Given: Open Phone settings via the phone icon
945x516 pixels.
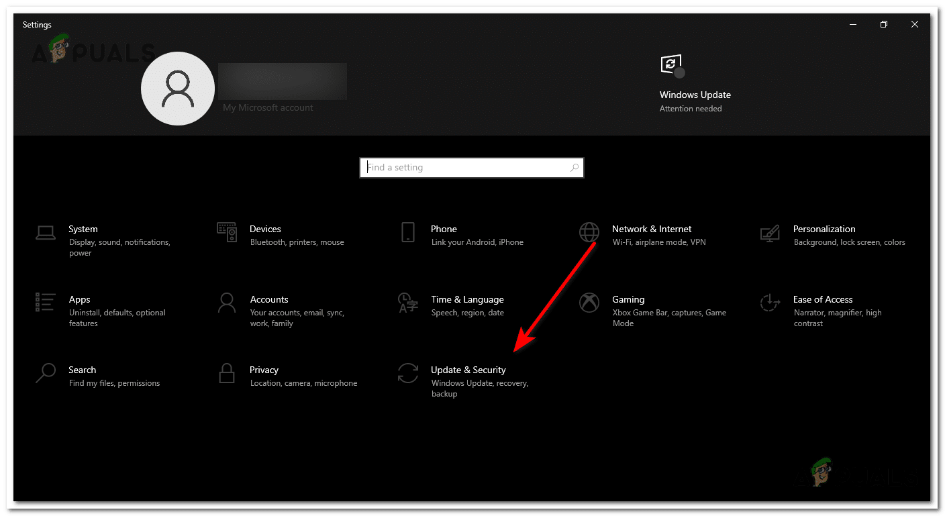Looking at the screenshot, I should (407, 231).
